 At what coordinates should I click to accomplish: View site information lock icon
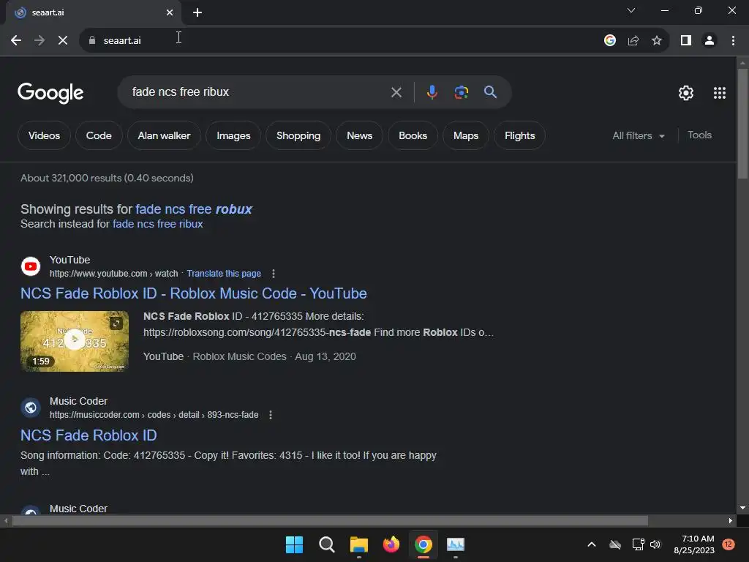pos(92,41)
